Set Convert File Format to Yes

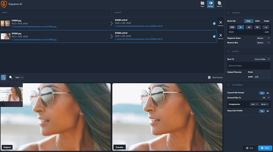pos(262,93)
